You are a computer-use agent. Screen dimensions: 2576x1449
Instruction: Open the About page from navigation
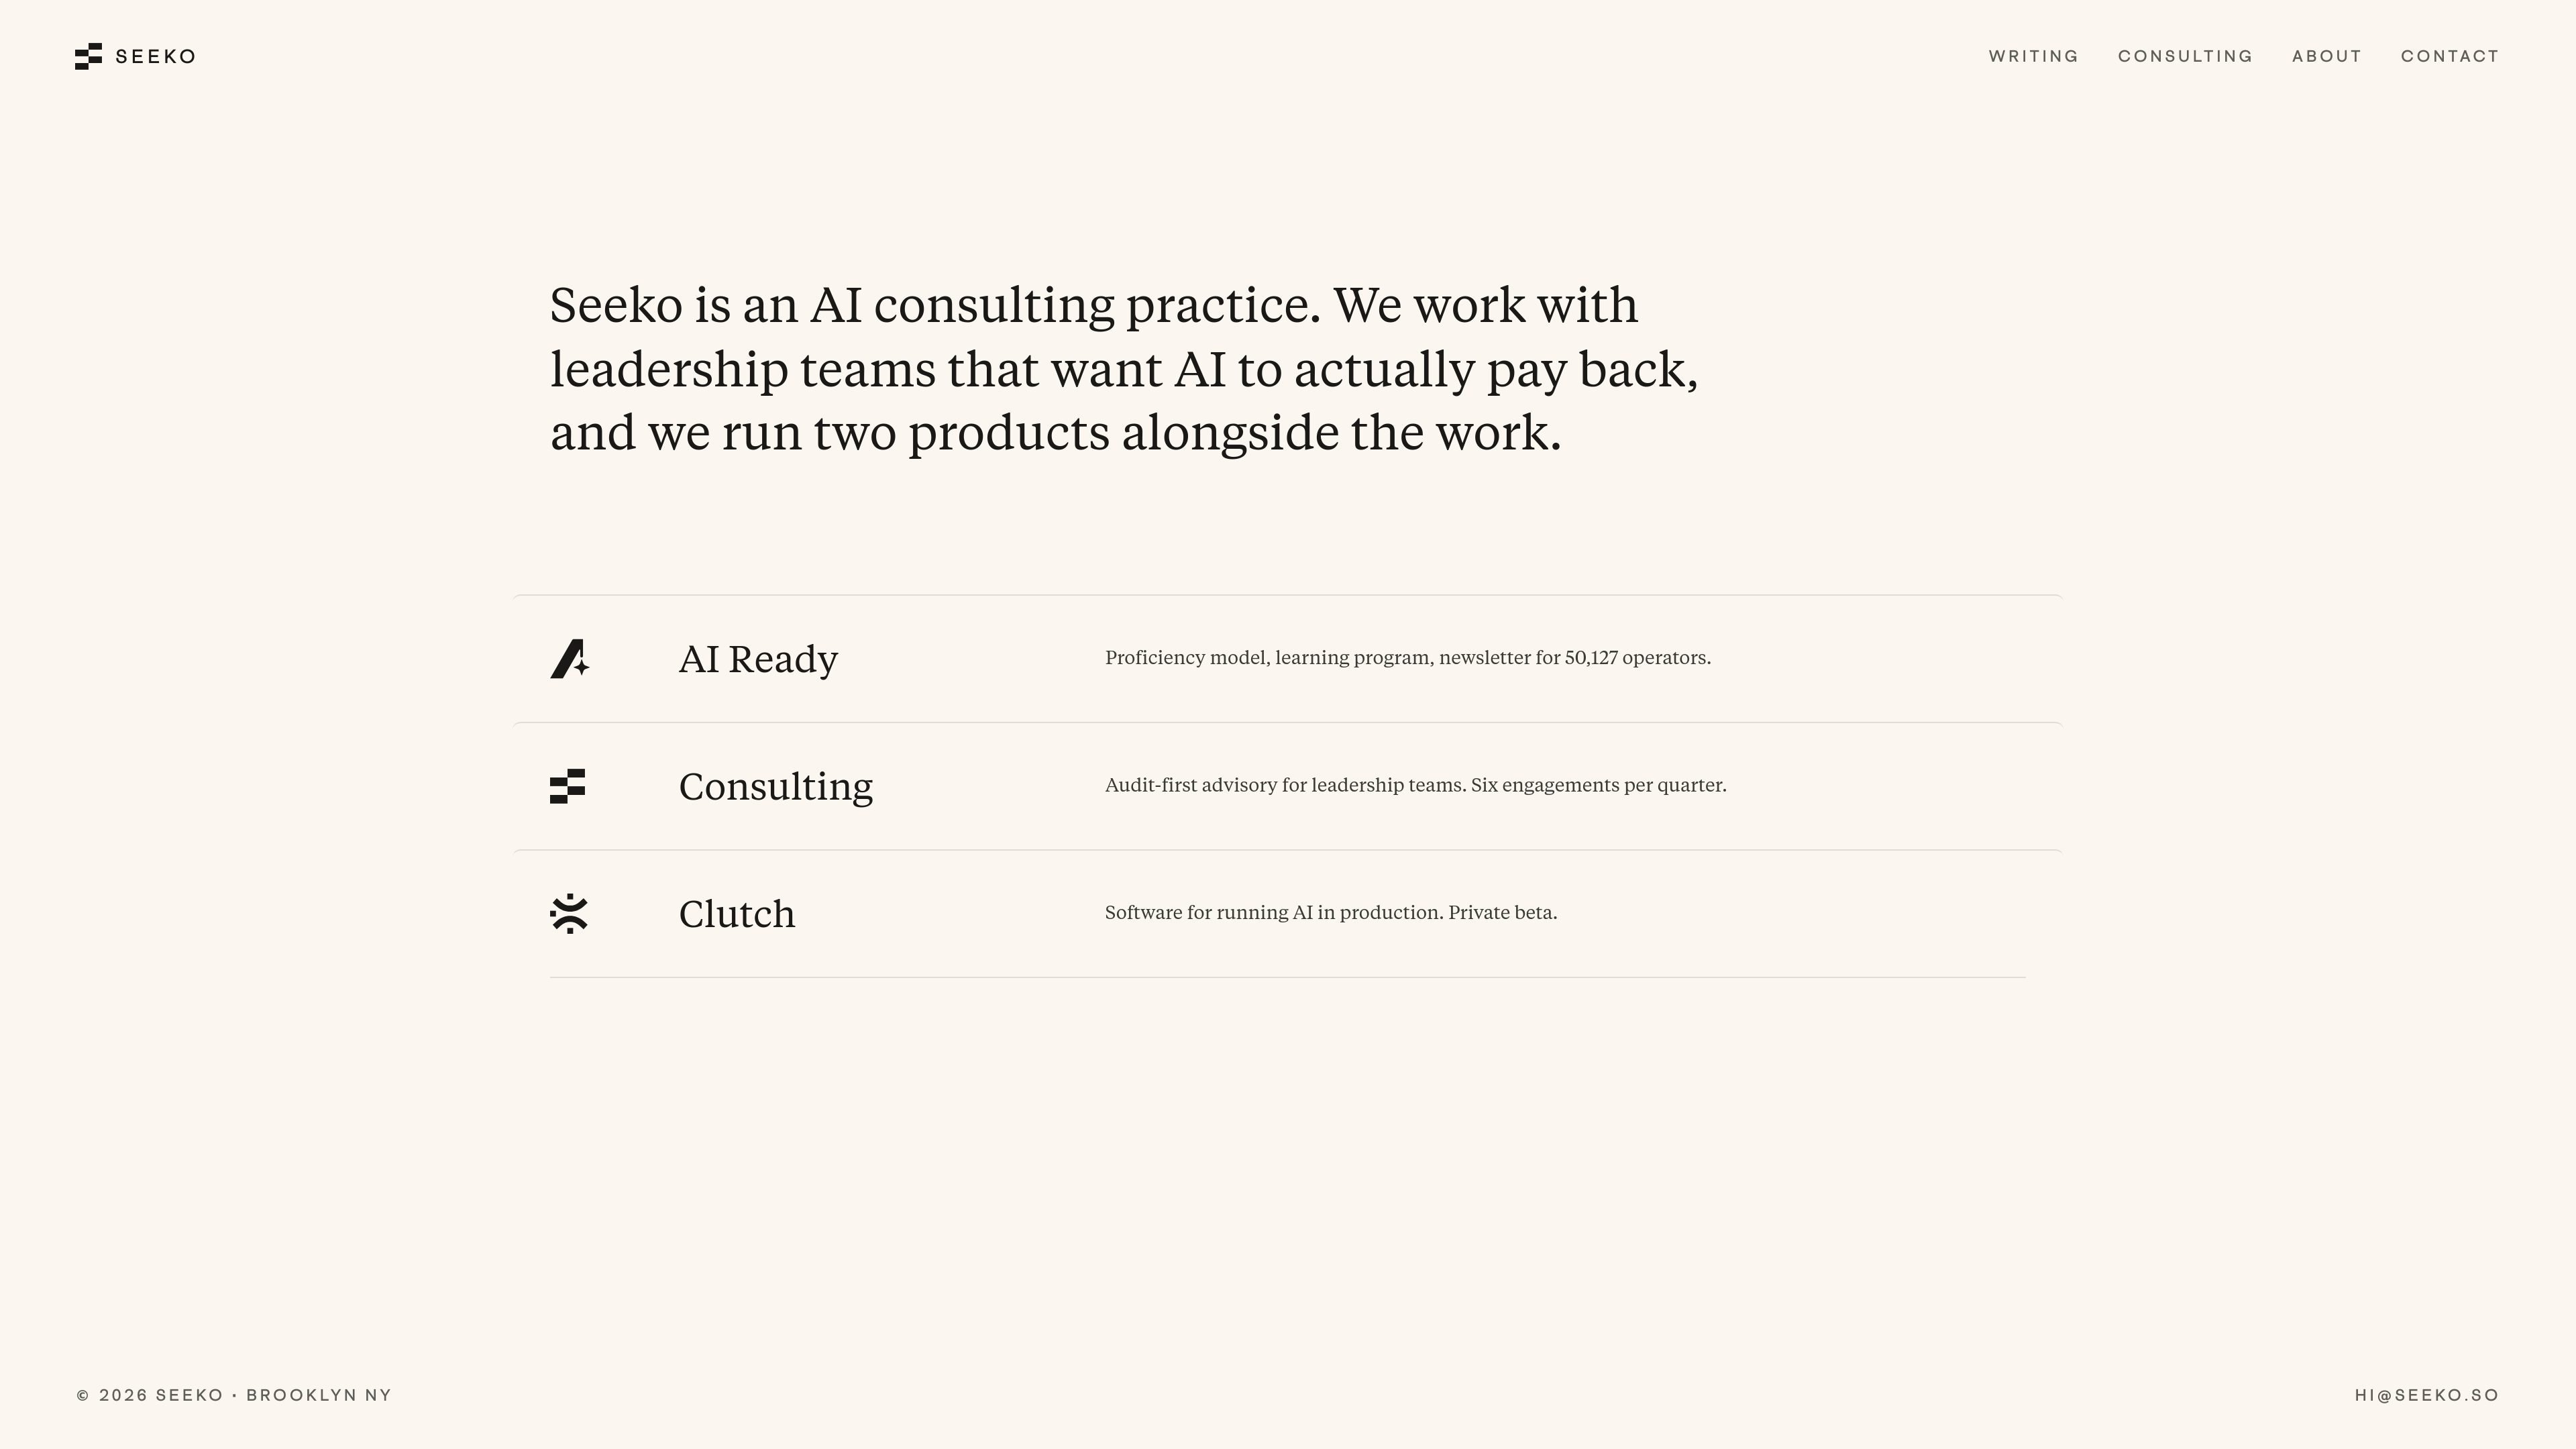coord(2326,56)
